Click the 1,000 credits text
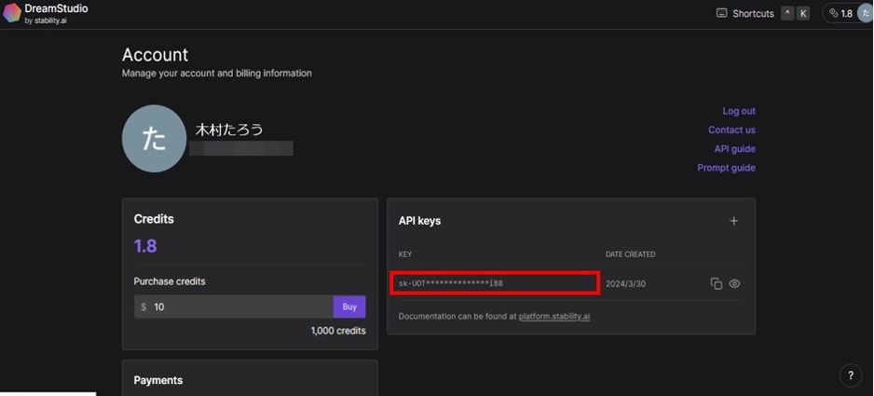The width and height of the screenshot is (874, 396). pos(338,331)
